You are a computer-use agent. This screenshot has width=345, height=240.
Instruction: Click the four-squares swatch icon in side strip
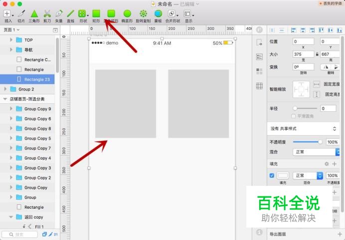[x=259, y=71]
